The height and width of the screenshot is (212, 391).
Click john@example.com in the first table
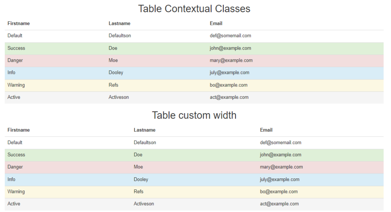[x=230, y=48]
